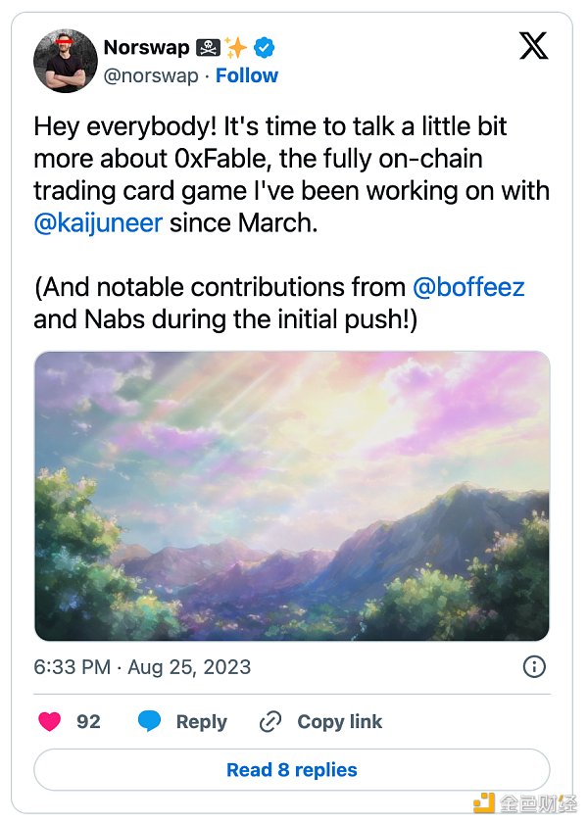Click the blue verified badge
The image size is (588, 824).
coord(265,46)
